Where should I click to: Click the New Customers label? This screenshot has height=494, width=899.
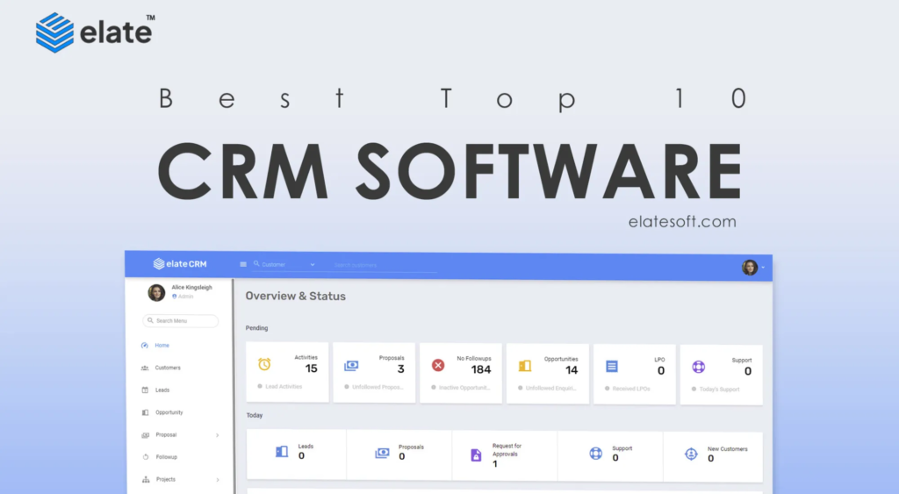point(728,448)
